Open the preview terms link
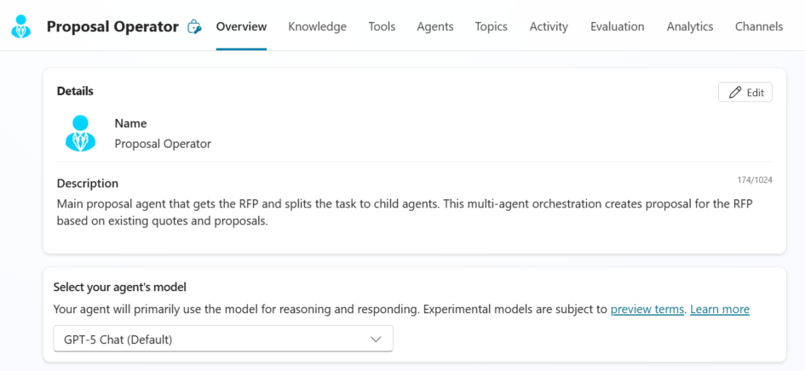Image resolution: width=805 pixels, height=371 pixels. coord(647,310)
